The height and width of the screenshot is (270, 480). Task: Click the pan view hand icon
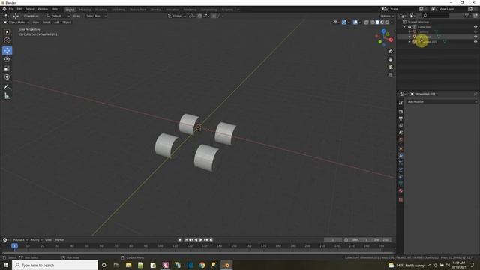(390, 59)
